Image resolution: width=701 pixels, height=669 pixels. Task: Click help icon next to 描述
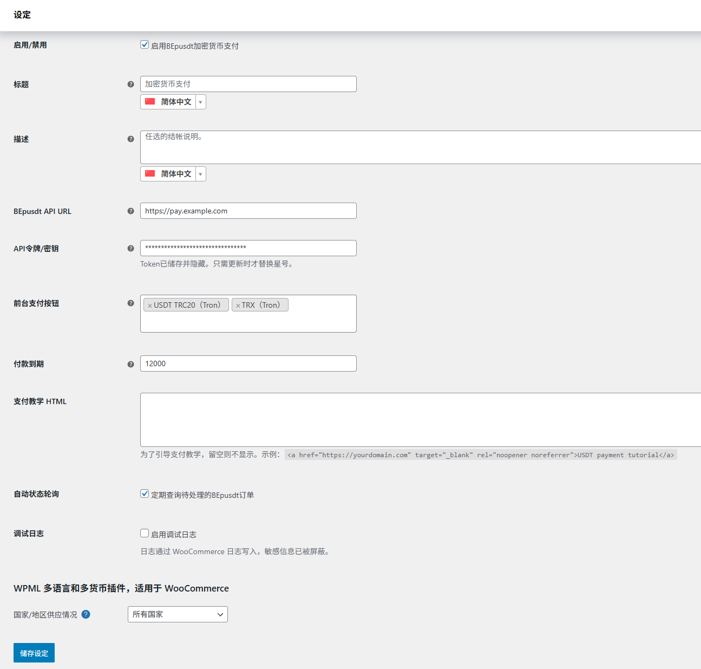pyautogui.click(x=130, y=139)
